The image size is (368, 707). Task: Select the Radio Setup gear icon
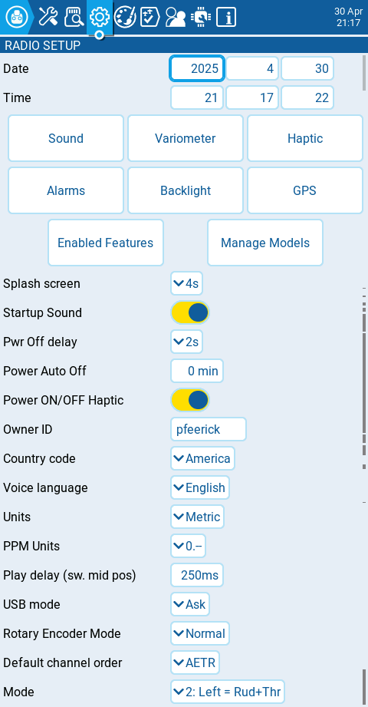tap(100, 17)
